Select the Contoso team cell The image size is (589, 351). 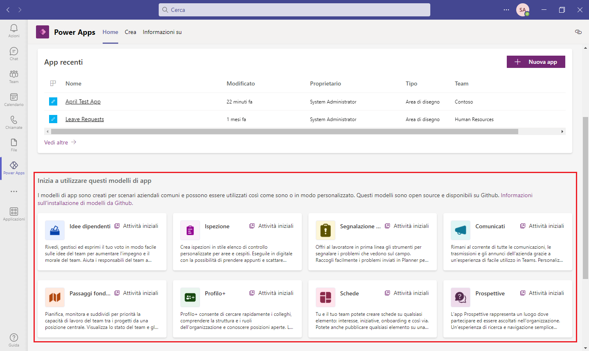(x=464, y=102)
